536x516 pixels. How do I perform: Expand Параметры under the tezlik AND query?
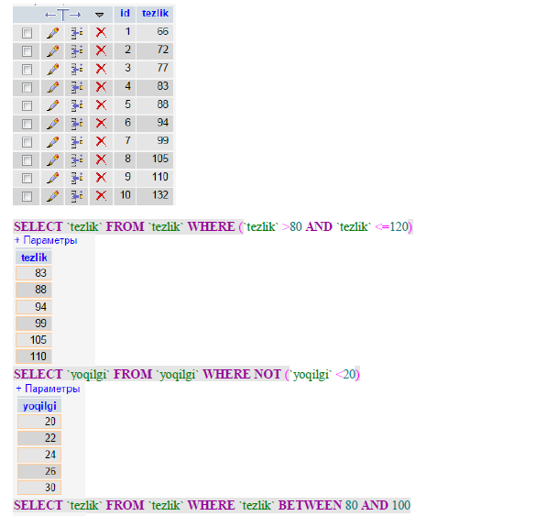46,240
